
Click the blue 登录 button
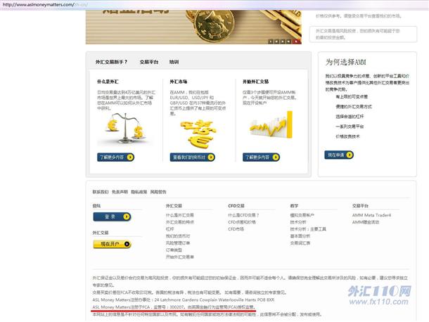112,217
